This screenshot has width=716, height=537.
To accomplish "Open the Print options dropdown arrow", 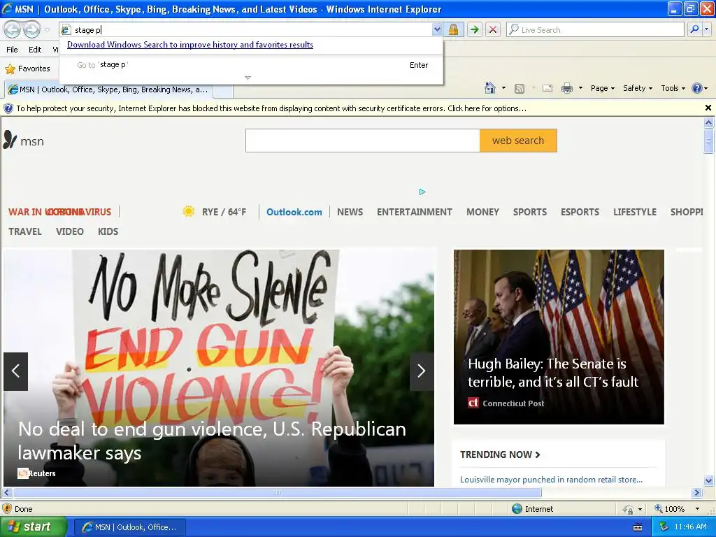I will [x=580, y=88].
